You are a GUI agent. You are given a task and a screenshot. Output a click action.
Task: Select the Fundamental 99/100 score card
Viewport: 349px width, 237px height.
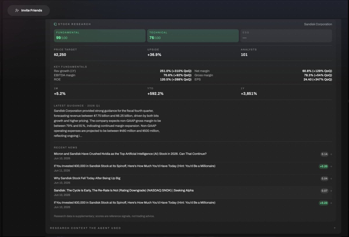pos(100,35)
